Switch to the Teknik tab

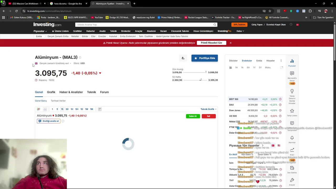91,92
